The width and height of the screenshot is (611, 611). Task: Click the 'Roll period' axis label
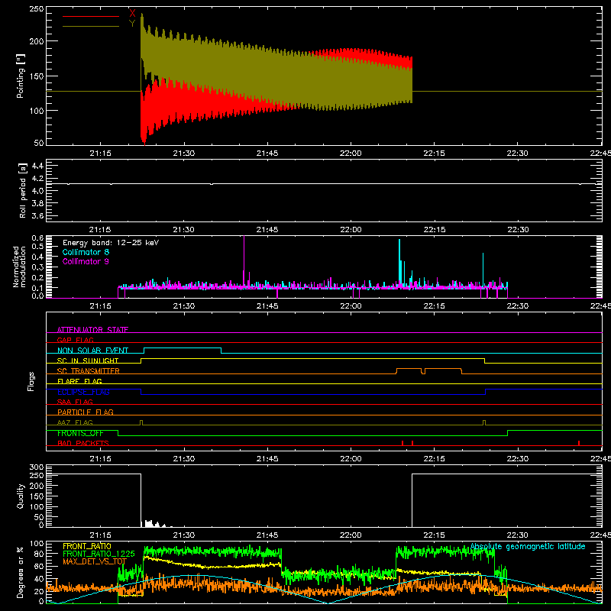click(23, 190)
